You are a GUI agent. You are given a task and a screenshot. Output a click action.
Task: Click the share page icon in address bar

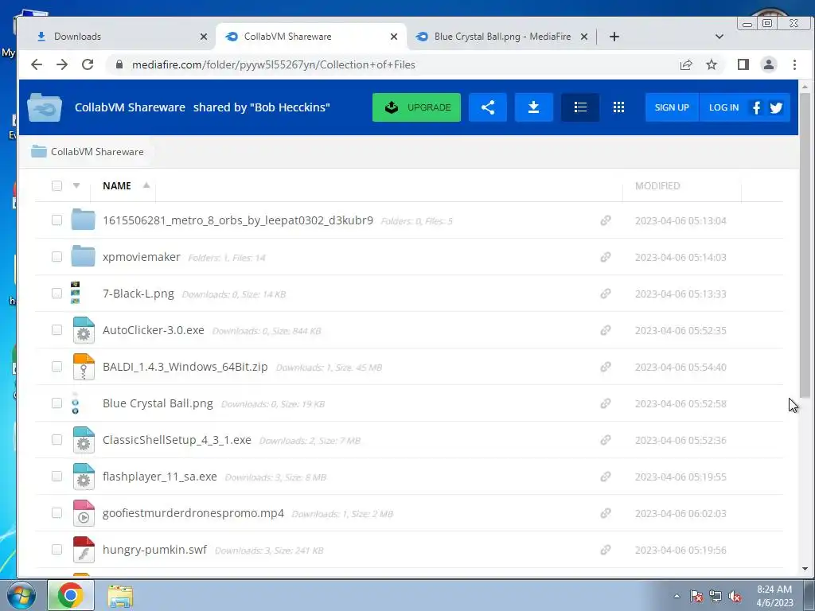686,64
